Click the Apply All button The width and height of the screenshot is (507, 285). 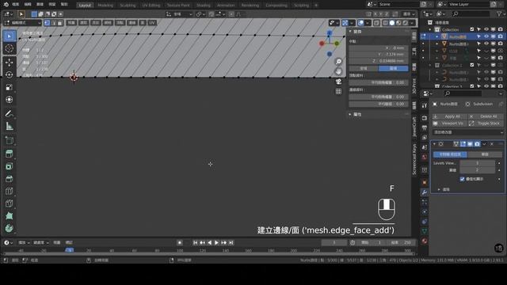[x=449, y=116]
